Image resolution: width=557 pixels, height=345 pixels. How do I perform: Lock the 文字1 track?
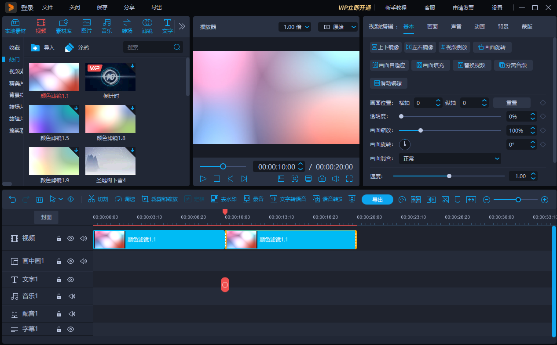tap(59, 279)
